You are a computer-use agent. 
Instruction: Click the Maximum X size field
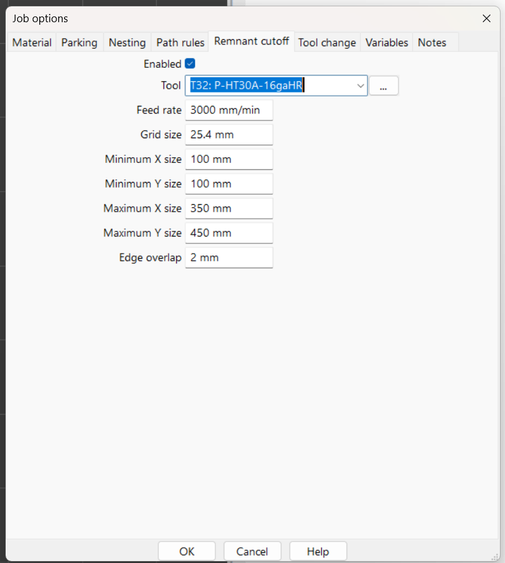[x=228, y=208]
